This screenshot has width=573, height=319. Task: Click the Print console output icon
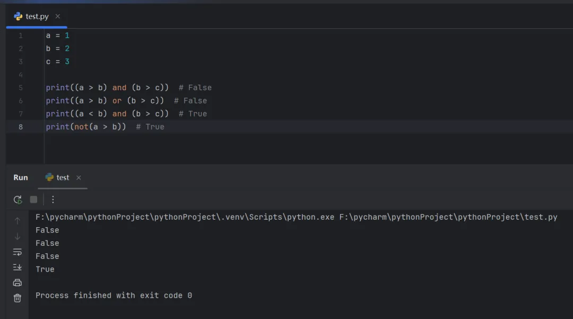pos(18,282)
